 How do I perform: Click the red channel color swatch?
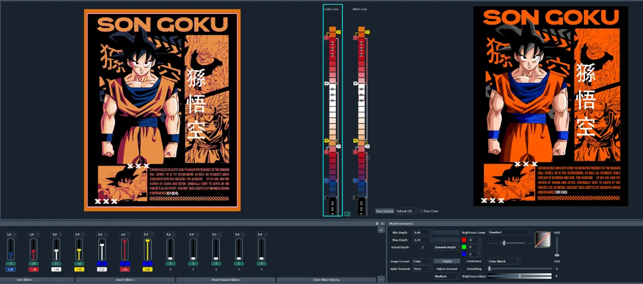click(464, 240)
